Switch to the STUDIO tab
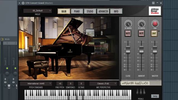The width and height of the screenshot is (178, 100). [90, 11]
